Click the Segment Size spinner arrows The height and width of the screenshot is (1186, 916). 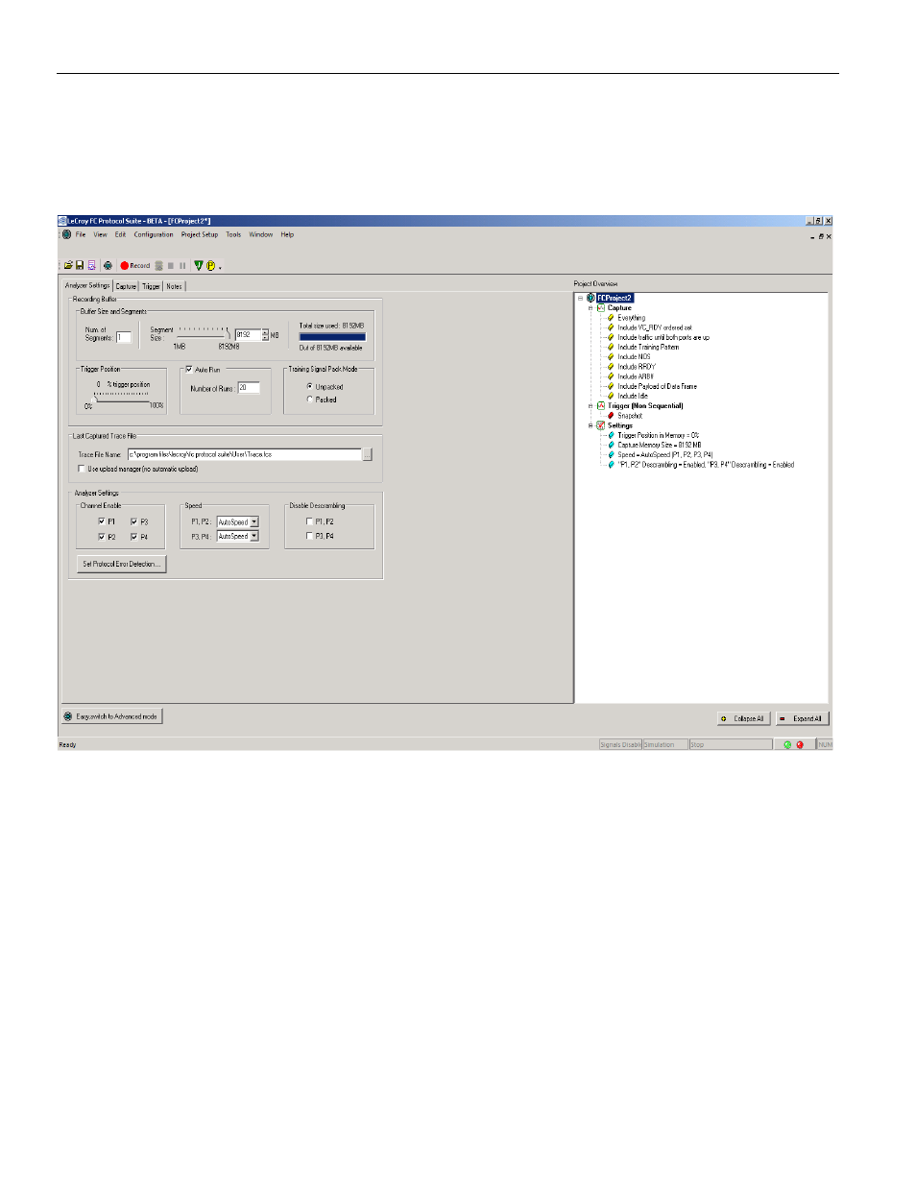click(x=265, y=335)
